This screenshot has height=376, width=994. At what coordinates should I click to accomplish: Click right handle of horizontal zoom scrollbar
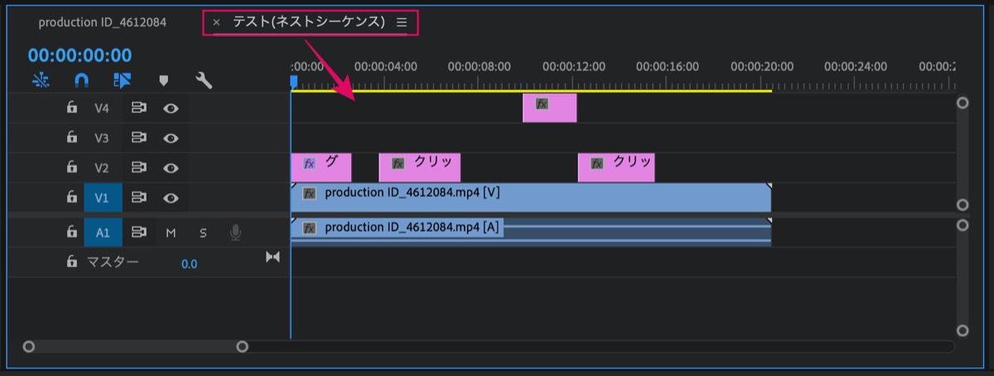(x=242, y=347)
